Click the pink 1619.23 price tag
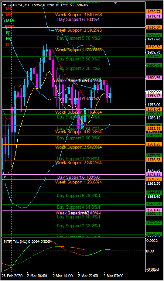Screen dimensions: 164x281 click(154, 17)
